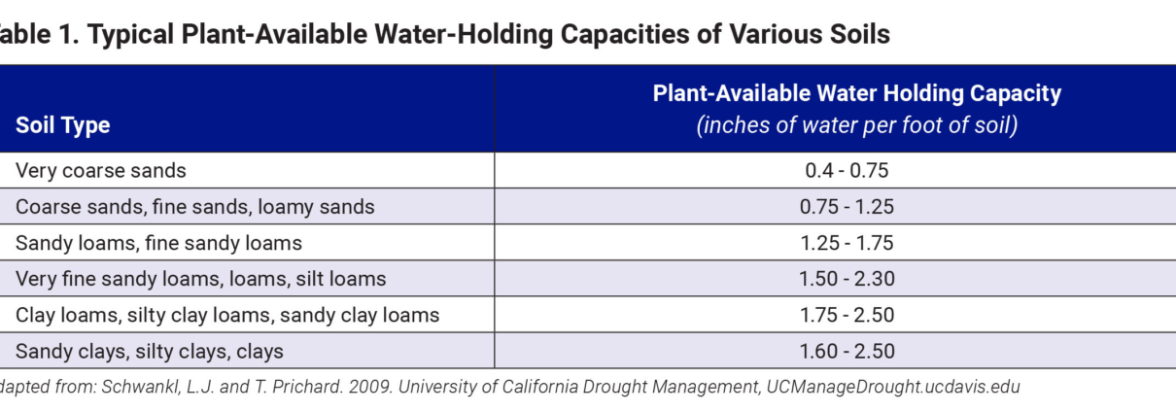Click the 1.60 - 2.50 capacity value
Screen dimensions: 1176x411
847,351
